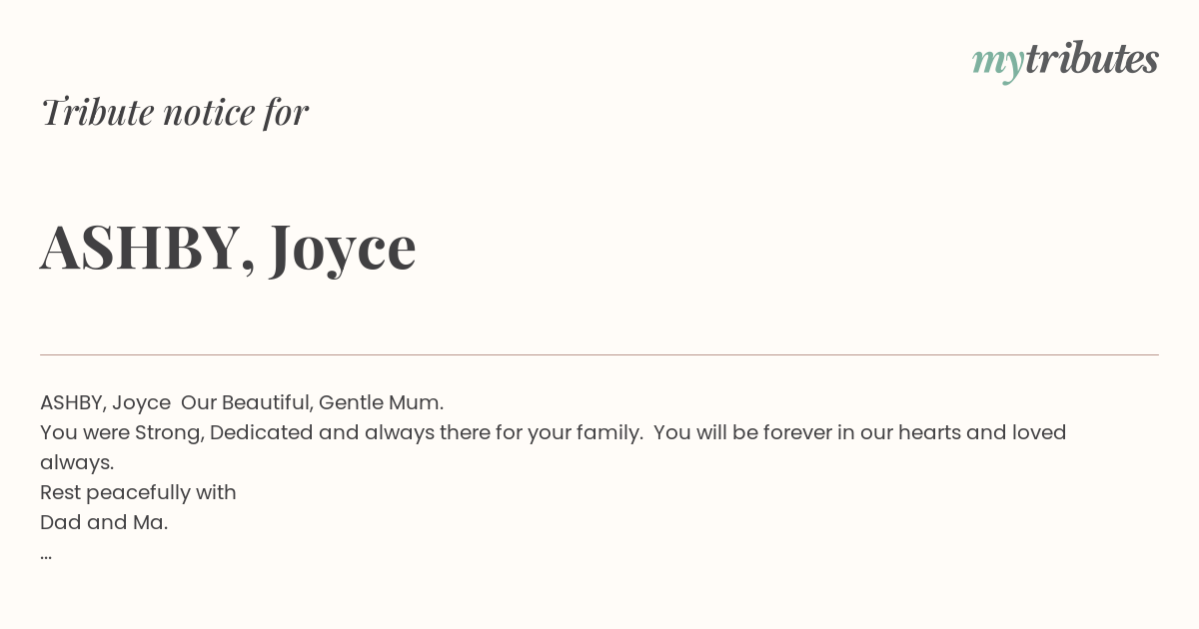The image size is (1199, 629).
Task: Click the mytributes logo
Action: pos(1065,60)
